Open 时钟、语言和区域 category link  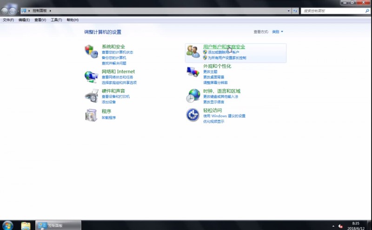(222, 91)
